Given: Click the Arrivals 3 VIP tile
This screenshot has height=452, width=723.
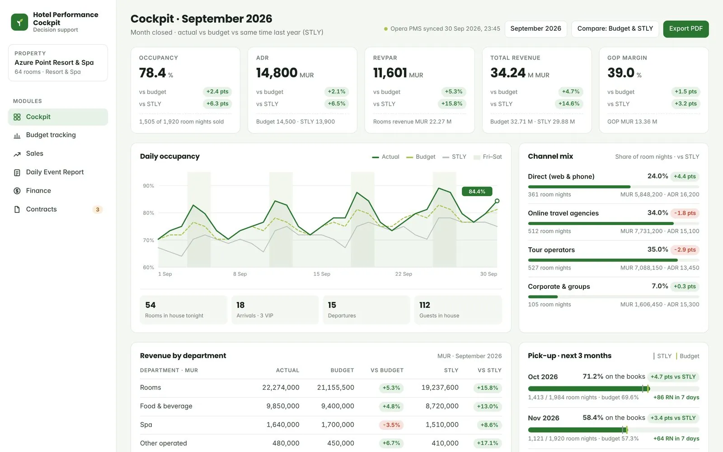Looking at the screenshot, I should click(x=275, y=310).
